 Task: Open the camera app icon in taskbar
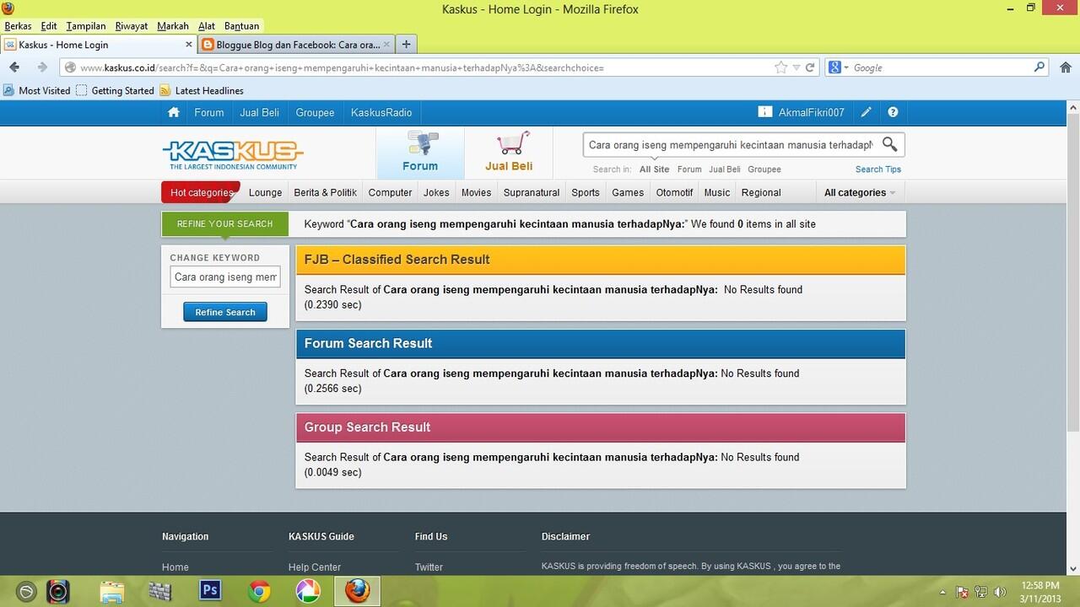click(x=57, y=591)
